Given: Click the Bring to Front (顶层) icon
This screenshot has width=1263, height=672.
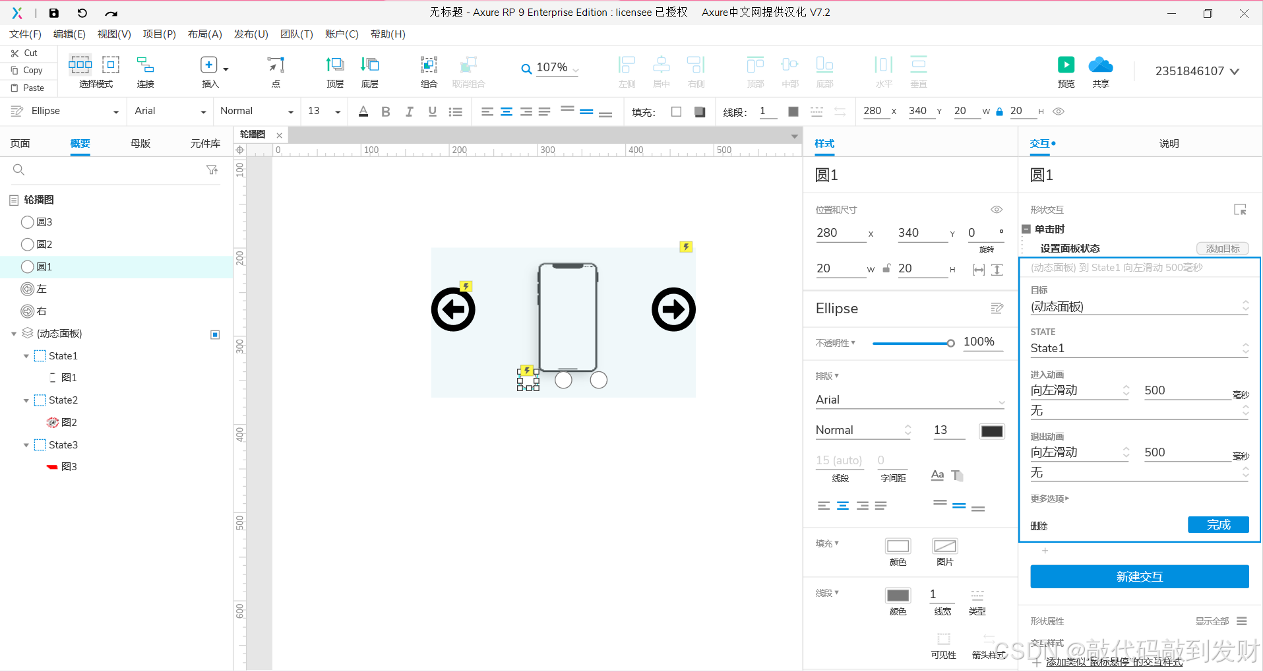Looking at the screenshot, I should click(335, 65).
